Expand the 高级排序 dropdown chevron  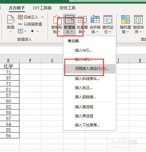pos(141,32)
